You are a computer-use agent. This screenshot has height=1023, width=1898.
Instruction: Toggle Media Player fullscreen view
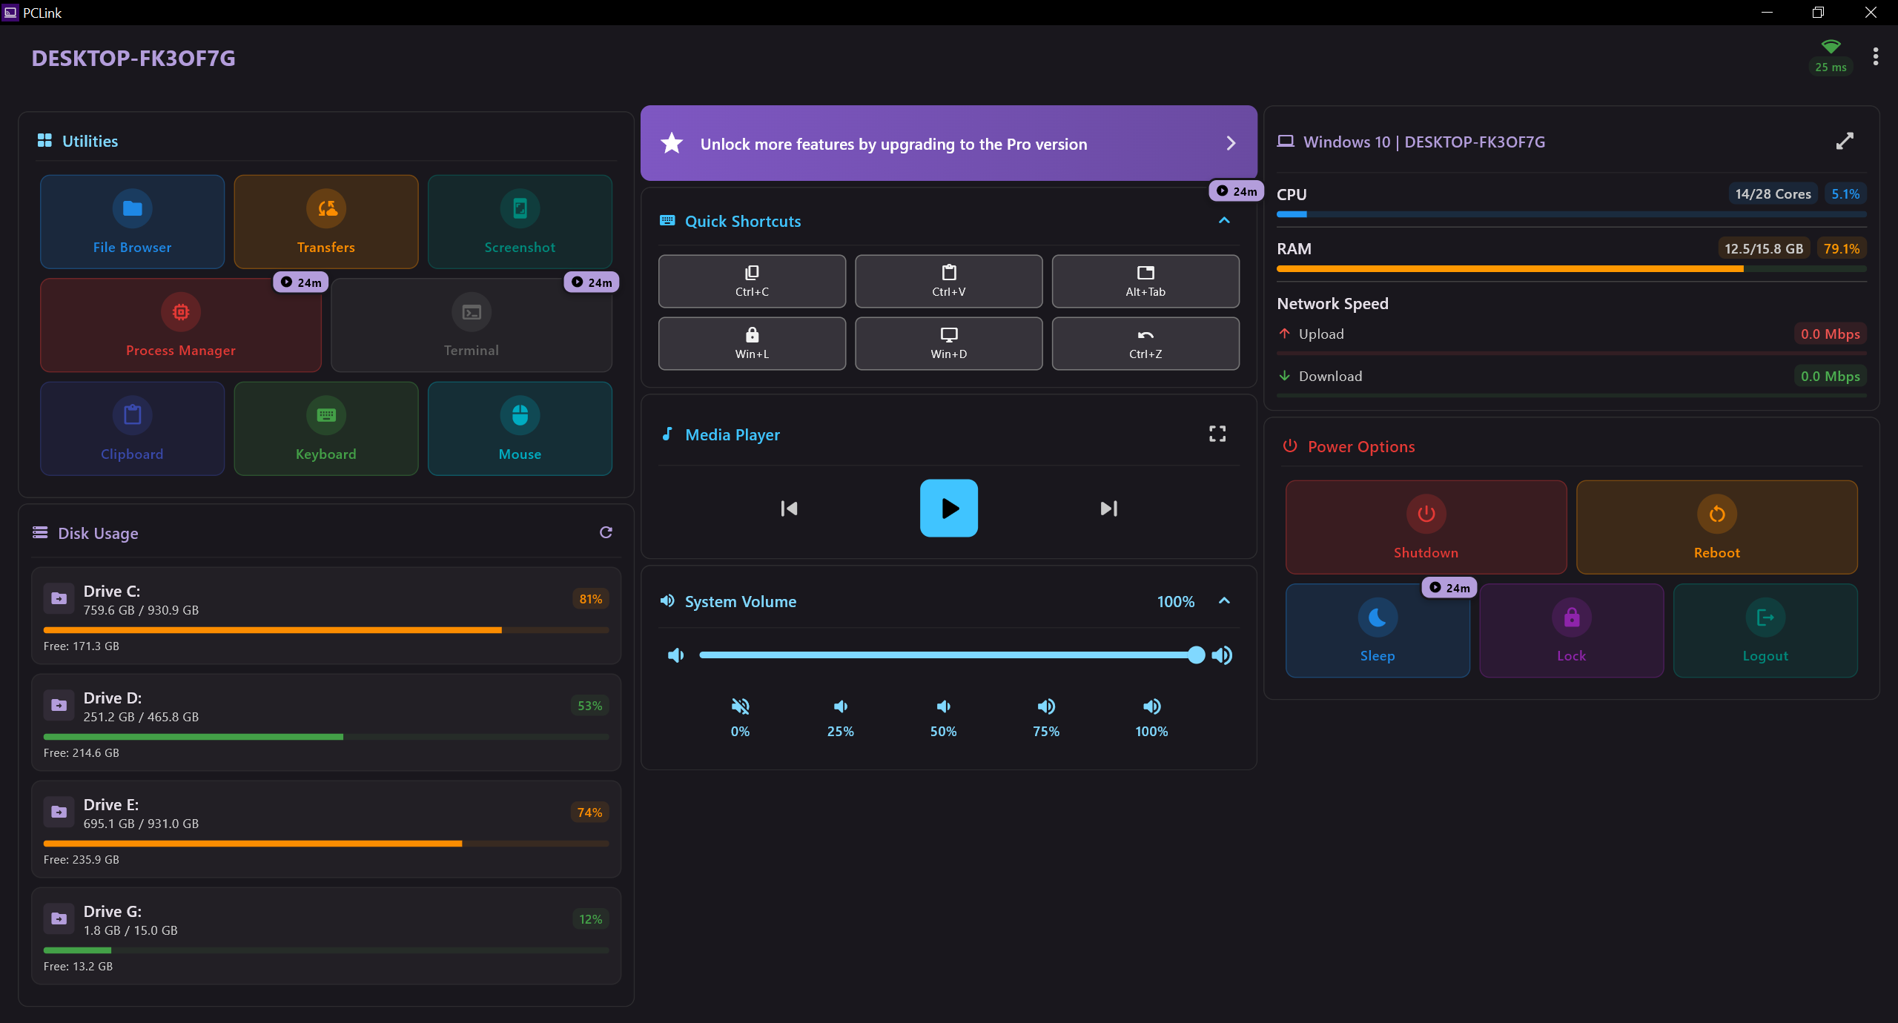tap(1217, 434)
